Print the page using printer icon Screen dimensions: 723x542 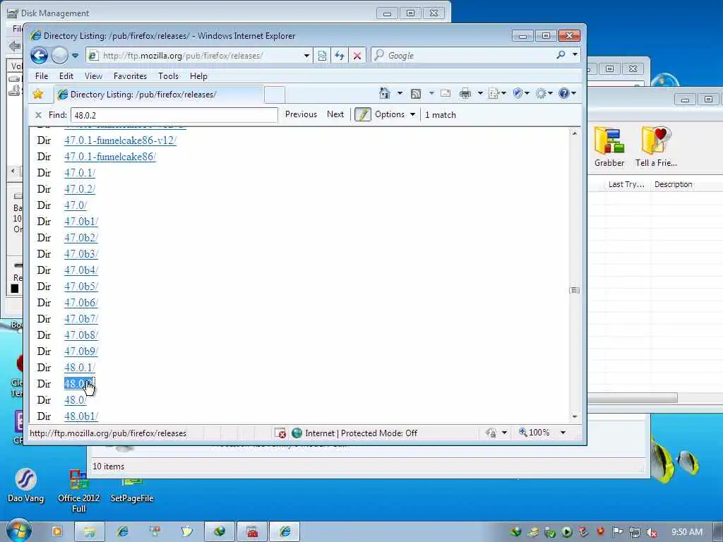465,94
